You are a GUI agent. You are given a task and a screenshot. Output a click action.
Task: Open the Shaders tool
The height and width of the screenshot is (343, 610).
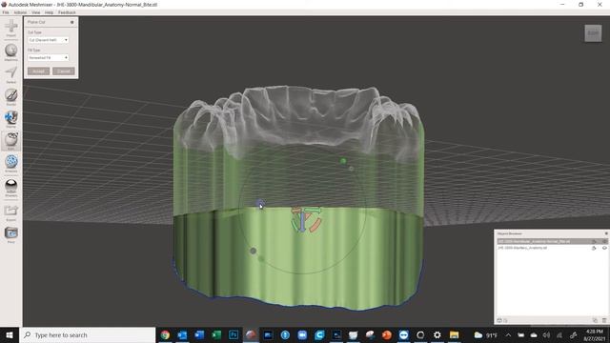pos(10,188)
